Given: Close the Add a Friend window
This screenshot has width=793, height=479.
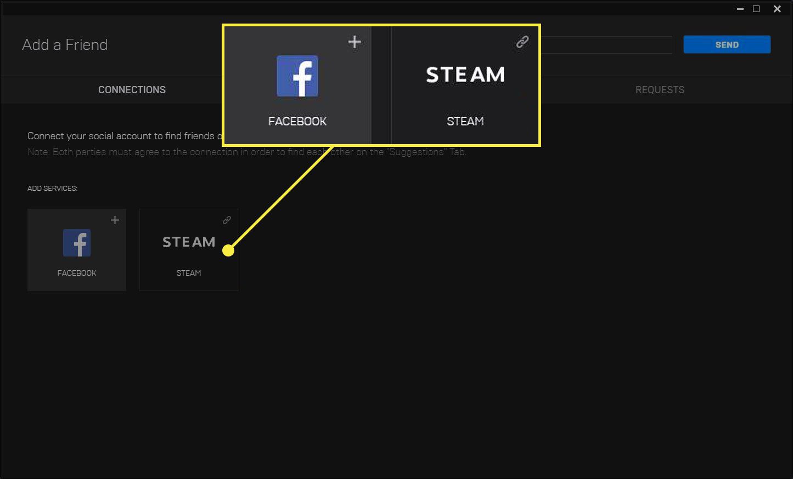Looking at the screenshot, I should pyautogui.click(x=777, y=9).
